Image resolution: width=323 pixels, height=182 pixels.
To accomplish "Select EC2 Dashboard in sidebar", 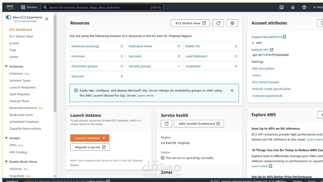I will [21, 30].
